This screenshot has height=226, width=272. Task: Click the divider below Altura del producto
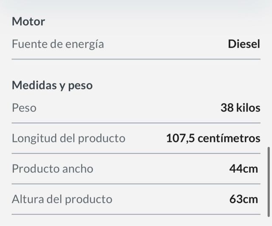point(136,214)
